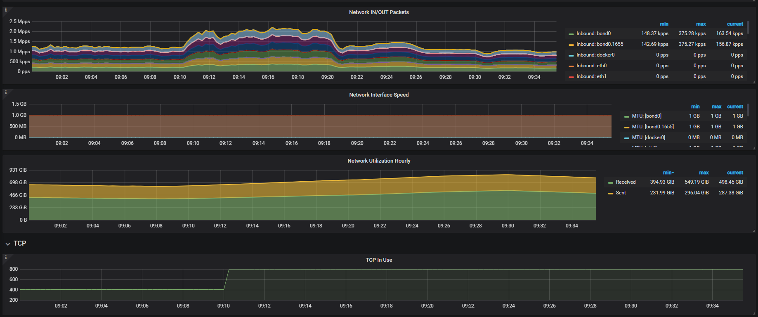This screenshot has width=758, height=317.
Task: Click the MTU: [bond0.1655] yellow color swatch
Action: click(627, 127)
